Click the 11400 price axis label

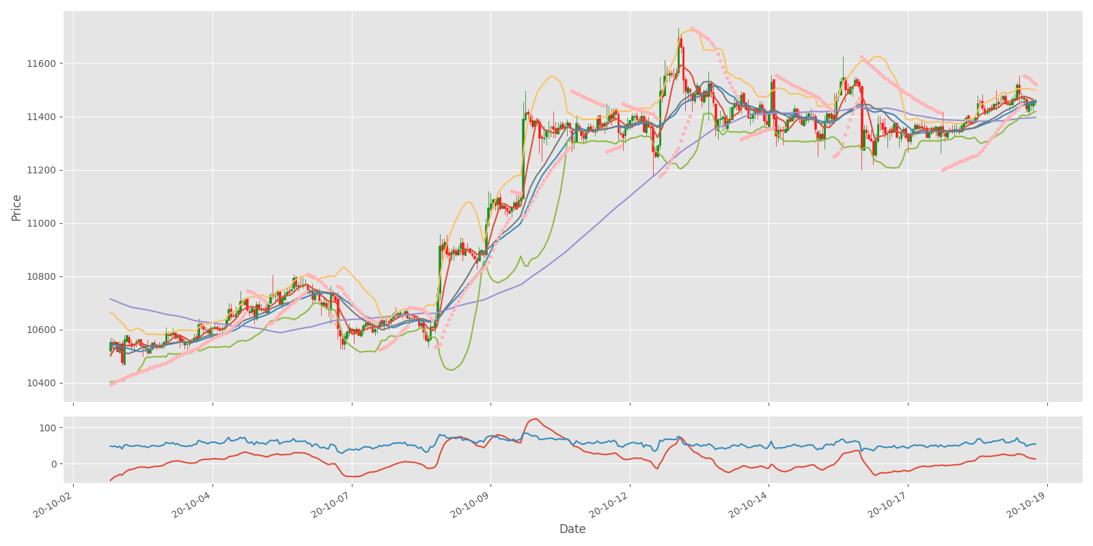[x=42, y=117]
